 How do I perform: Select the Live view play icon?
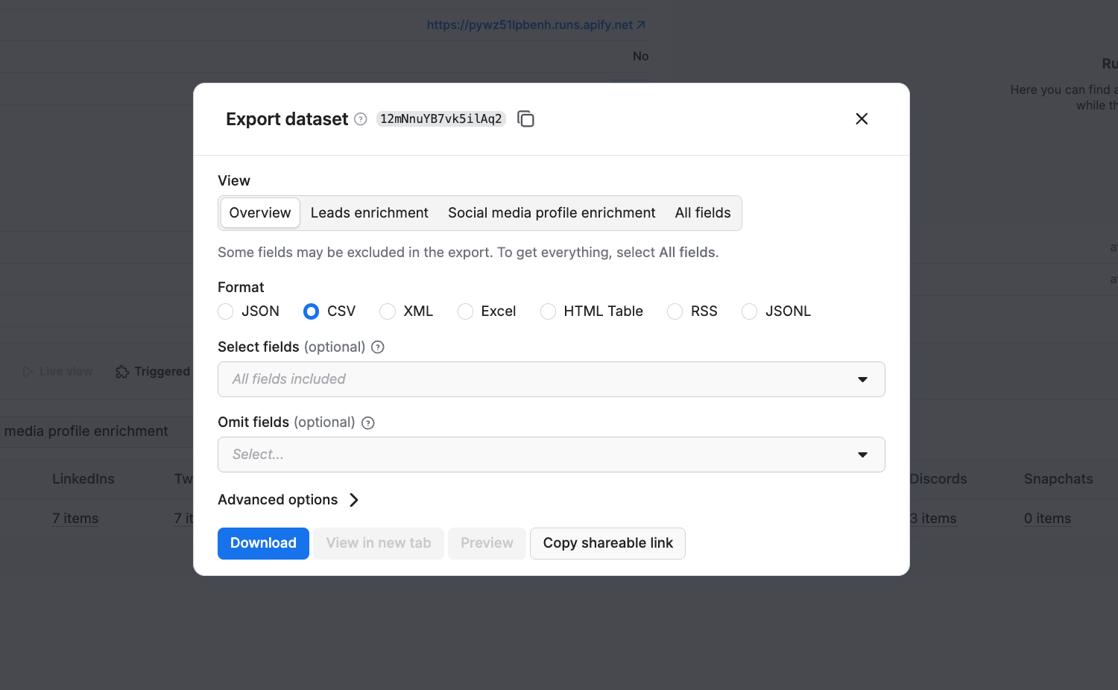coord(28,371)
